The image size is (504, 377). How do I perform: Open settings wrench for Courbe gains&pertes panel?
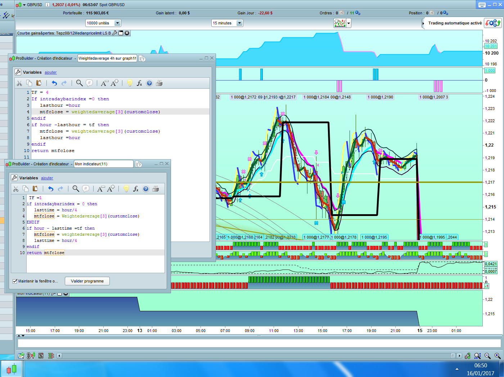[x=115, y=33]
